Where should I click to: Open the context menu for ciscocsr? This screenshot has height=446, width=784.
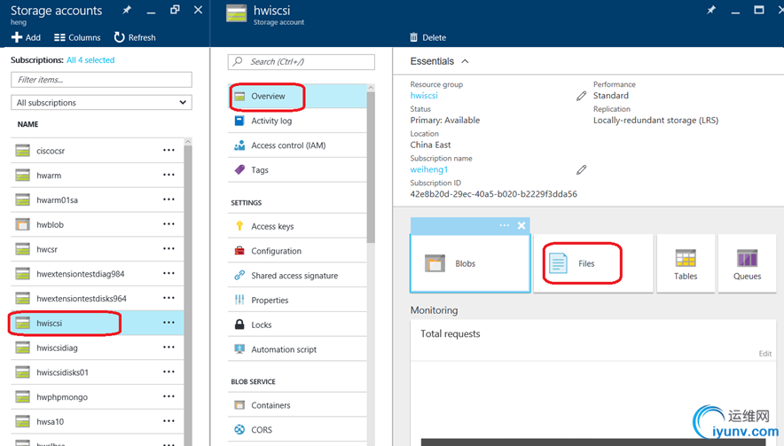click(x=169, y=151)
